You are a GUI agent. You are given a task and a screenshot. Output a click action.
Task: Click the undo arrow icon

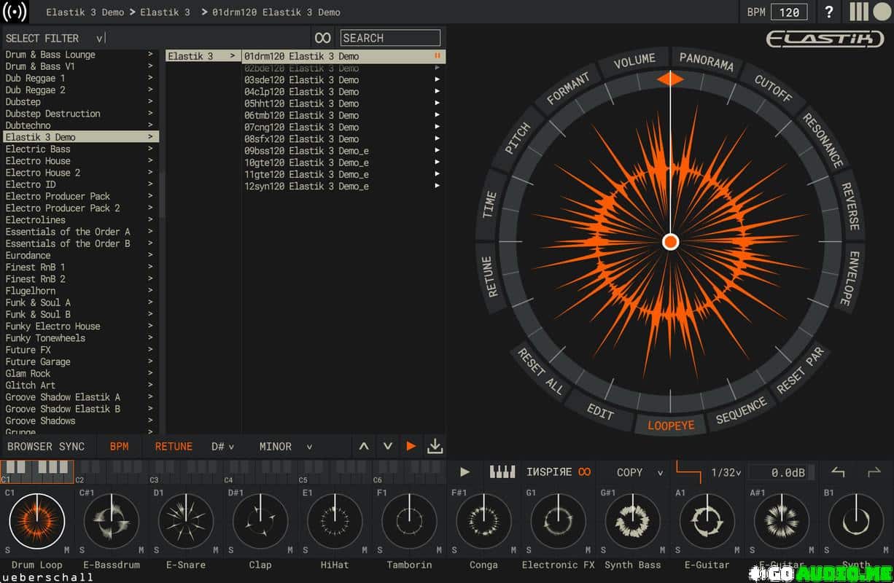pyautogui.click(x=838, y=472)
